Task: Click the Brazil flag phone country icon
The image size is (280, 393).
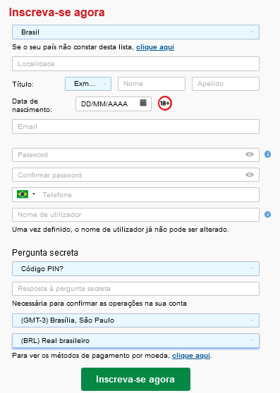Action: 23,194
